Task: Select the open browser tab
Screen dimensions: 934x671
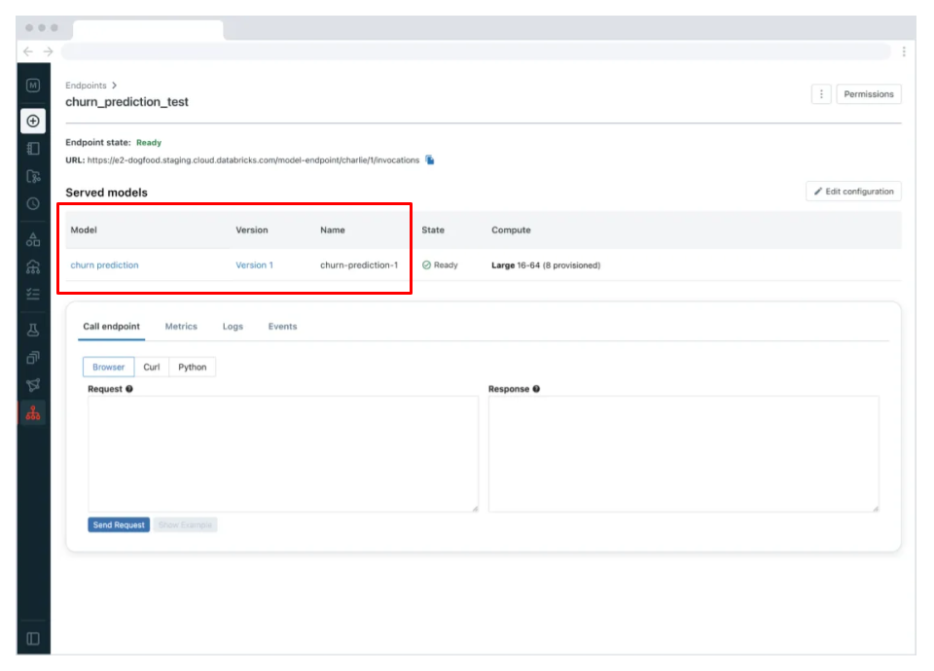Action: [148, 30]
